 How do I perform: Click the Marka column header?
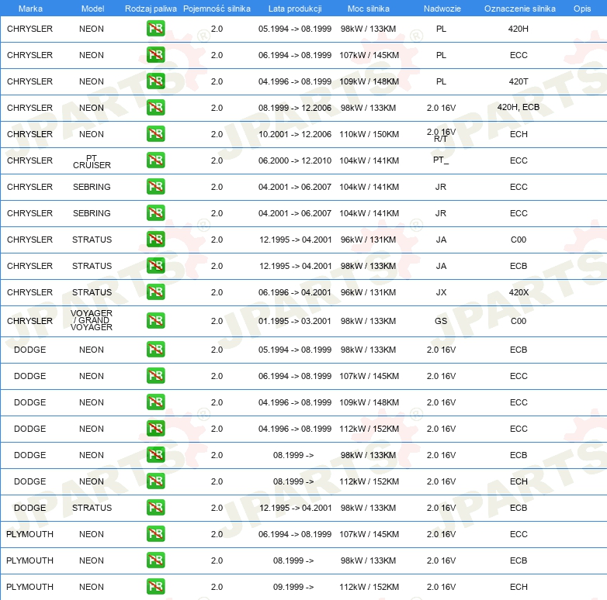click(x=30, y=9)
